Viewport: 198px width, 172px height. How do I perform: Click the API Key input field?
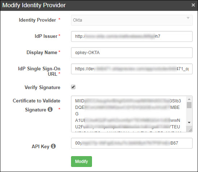click(132, 143)
